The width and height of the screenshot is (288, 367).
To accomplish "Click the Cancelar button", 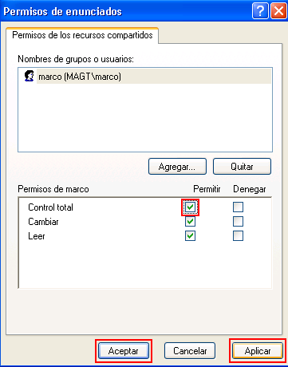I will pyautogui.click(x=190, y=351).
